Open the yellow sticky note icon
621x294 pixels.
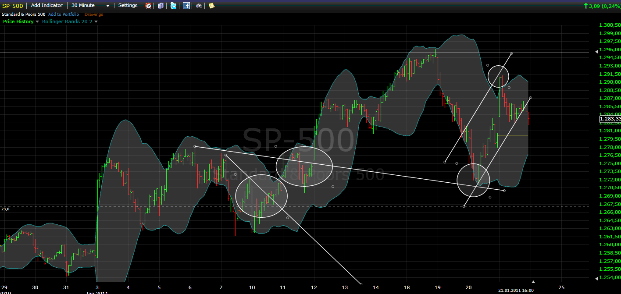click(x=211, y=6)
